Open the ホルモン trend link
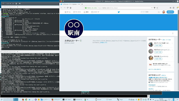Screen dimensions: 179x101 (151, 89)
